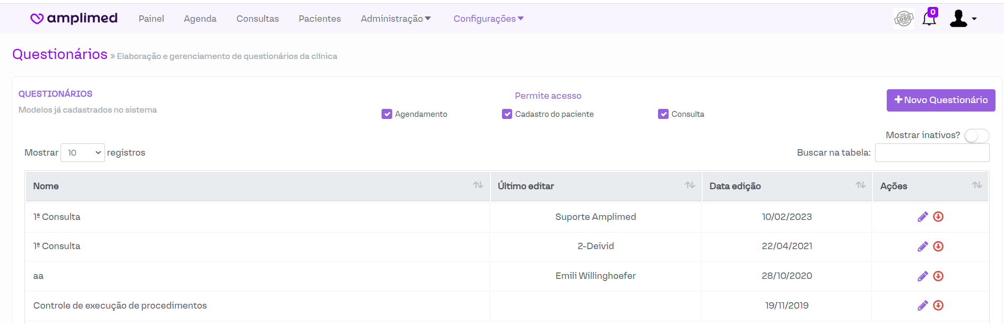This screenshot has width=1004, height=324.
Task: Go to the Agenda menu item
Action: tap(200, 19)
